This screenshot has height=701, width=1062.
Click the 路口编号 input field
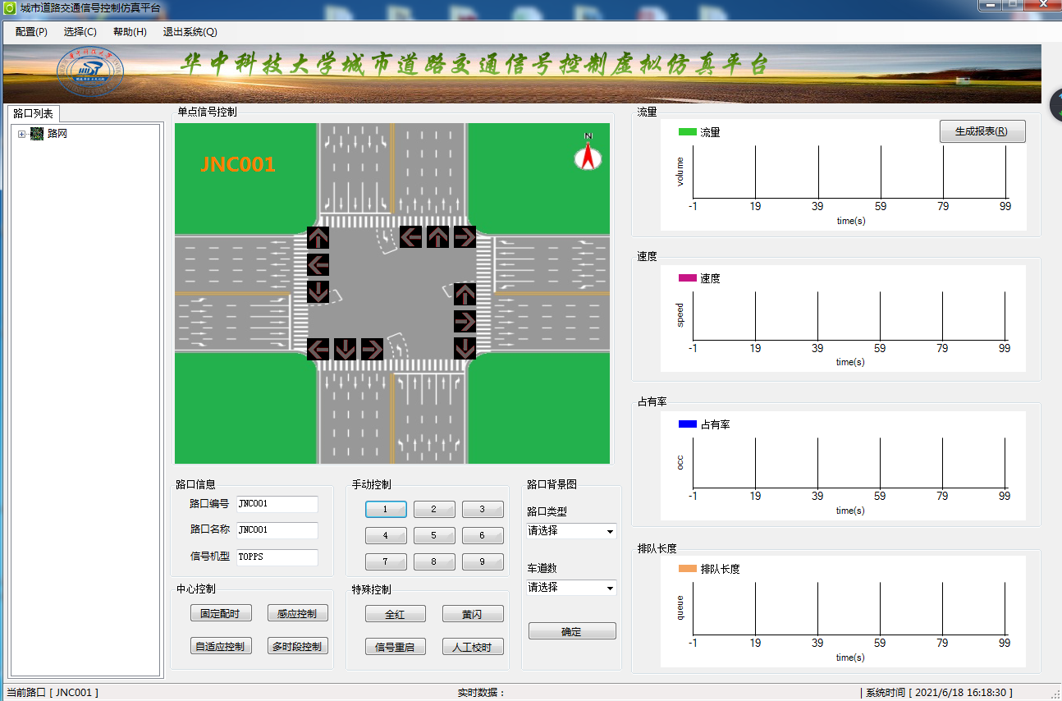(277, 504)
